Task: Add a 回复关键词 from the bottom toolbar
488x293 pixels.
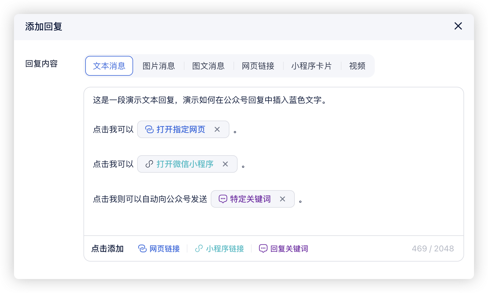Action: click(283, 248)
